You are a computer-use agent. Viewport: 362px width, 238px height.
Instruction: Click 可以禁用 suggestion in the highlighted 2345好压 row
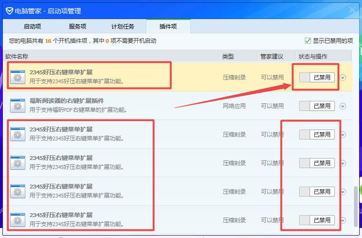point(272,78)
